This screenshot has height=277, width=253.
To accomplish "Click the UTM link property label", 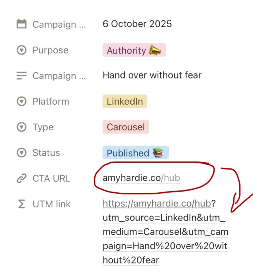I will (x=52, y=204).
